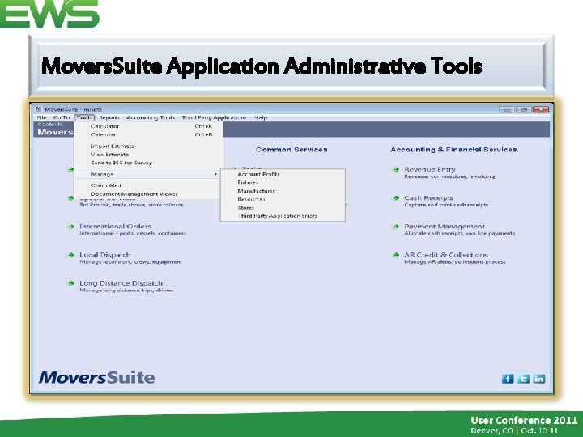Choose Calculator from the Tools menu
This screenshot has width=583, height=437.
tap(148, 126)
